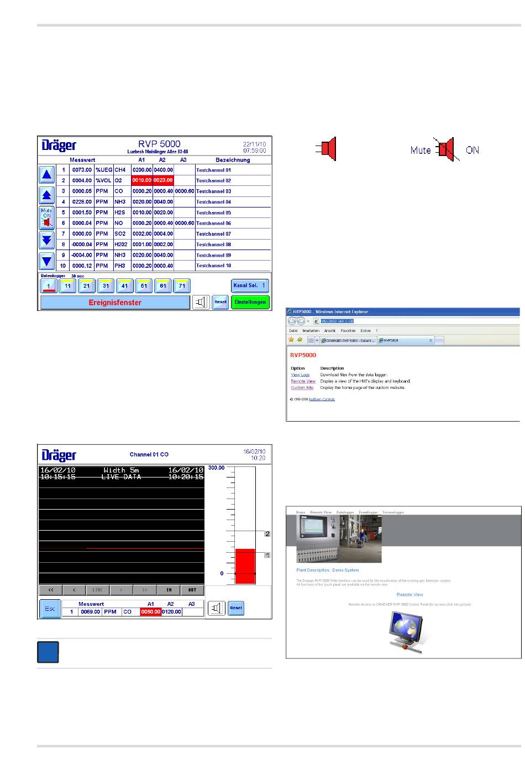Select Datenlogger group 31
This screenshot has height=763, width=525.
pos(106,286)
